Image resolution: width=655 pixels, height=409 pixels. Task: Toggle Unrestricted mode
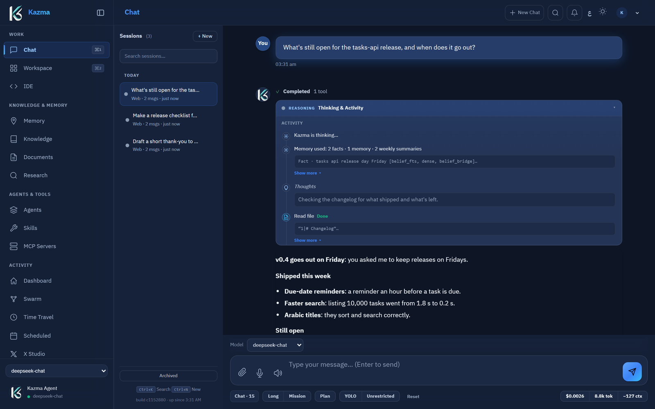point(381,396)
